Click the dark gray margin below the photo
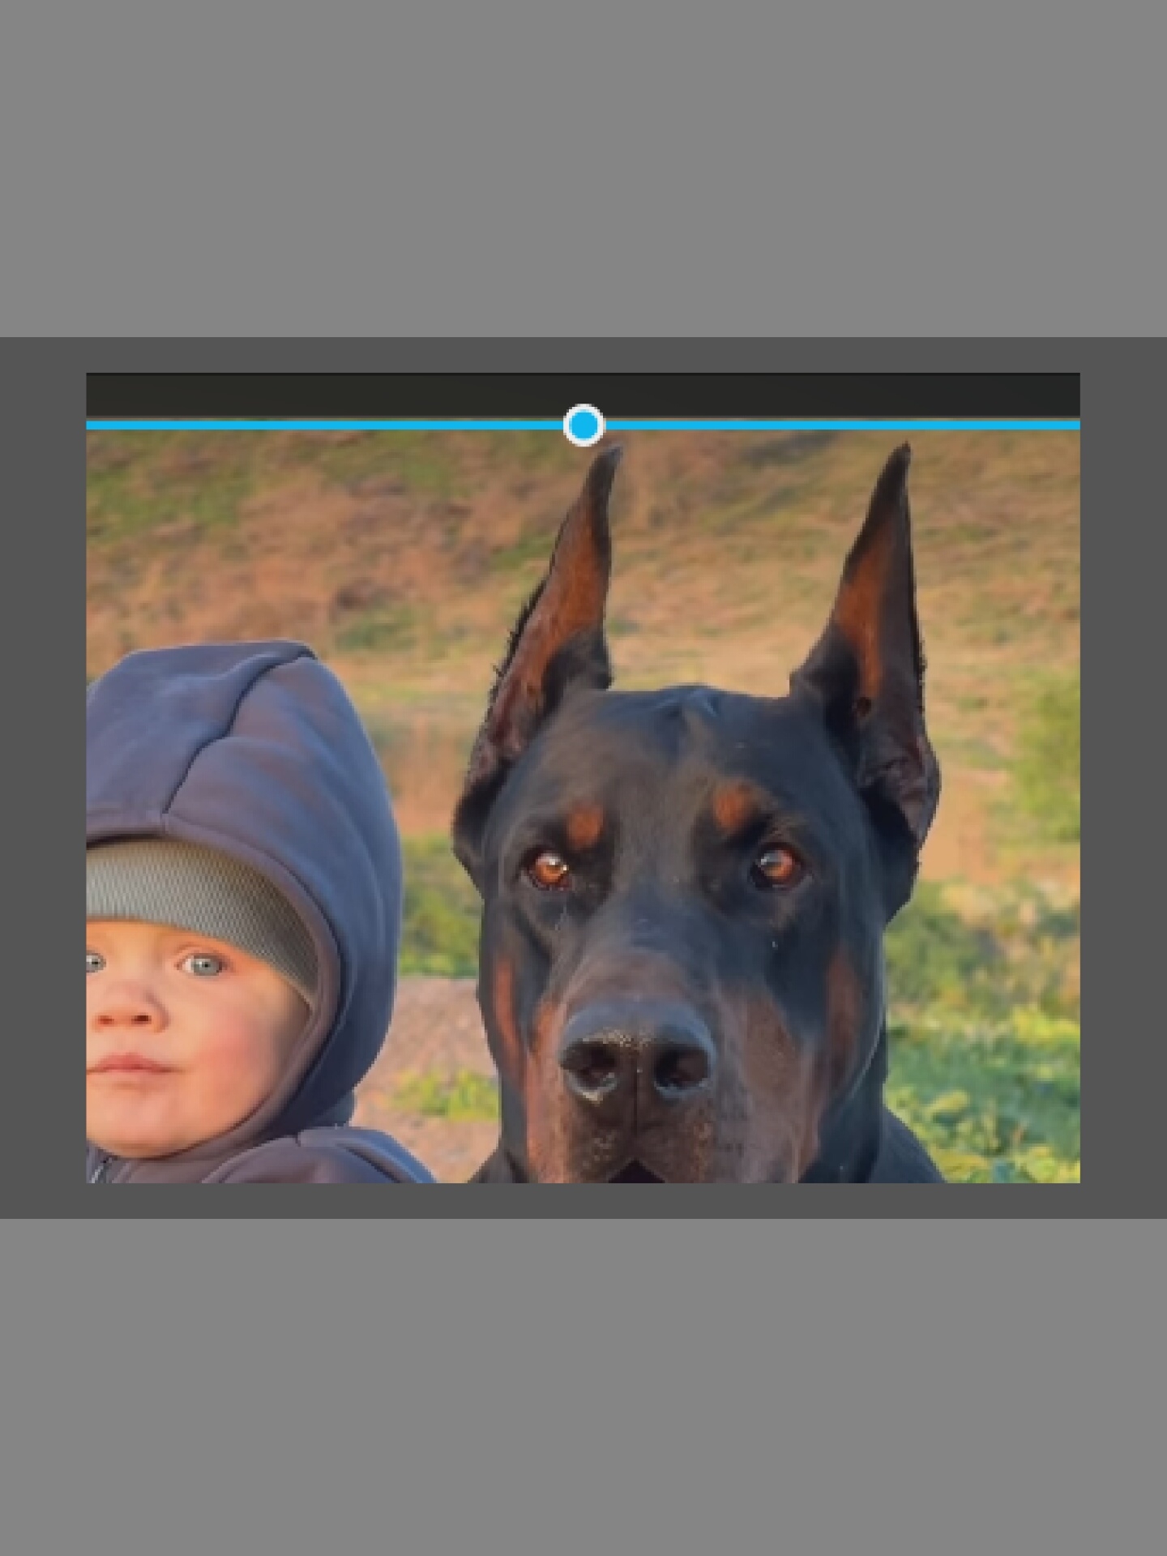Screen dimensions: 1167x1556 (583, 1200)
